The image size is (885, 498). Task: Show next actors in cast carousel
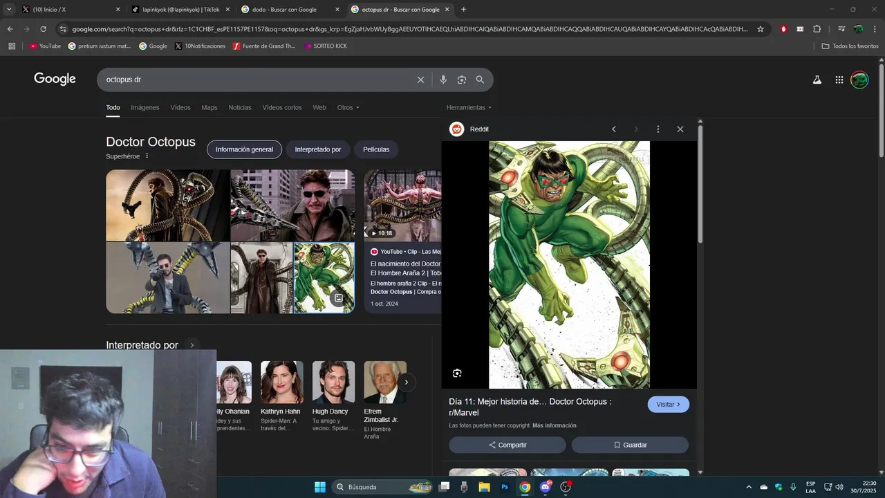pos(407,382)
